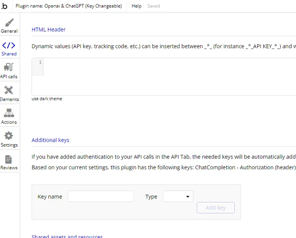Click the Add key button
The image size is (296, 238).
[216, 208]
